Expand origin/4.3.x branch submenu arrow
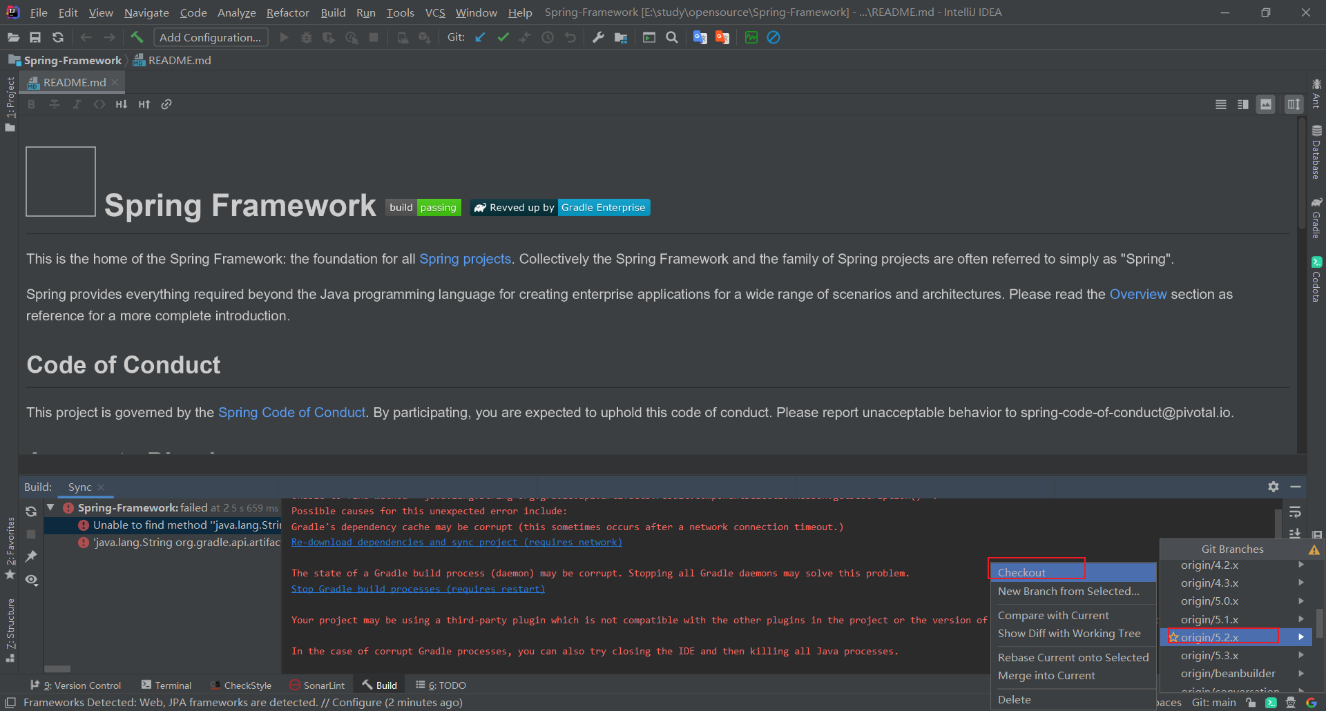 pos(1301,583)
